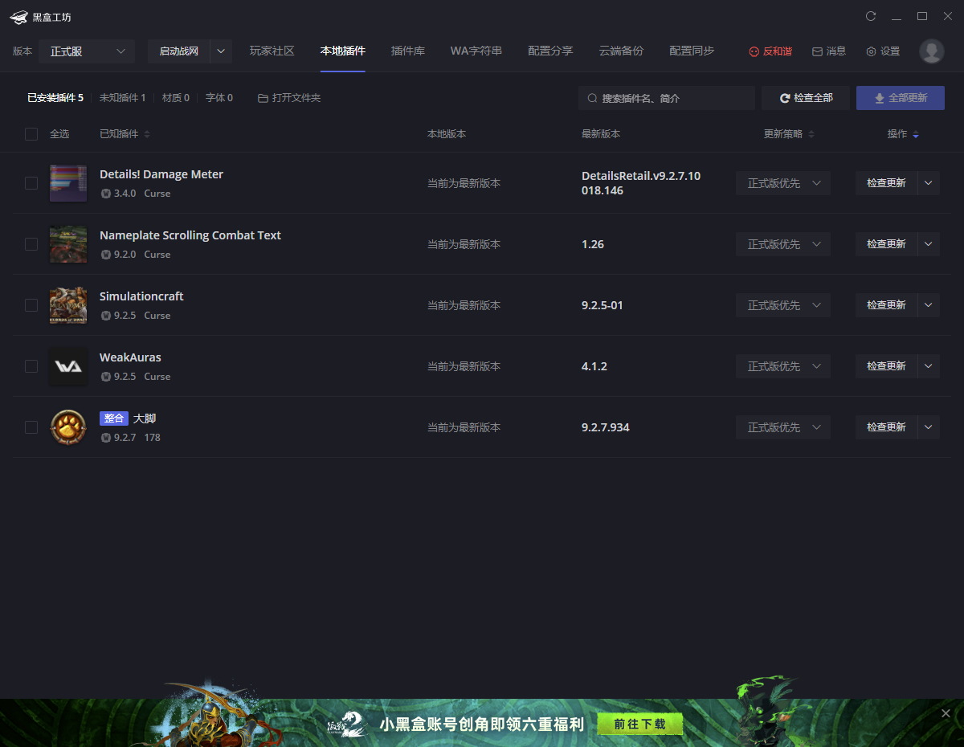
Task: Click 检查更新 for 大脚
Action: coord(886,427)
